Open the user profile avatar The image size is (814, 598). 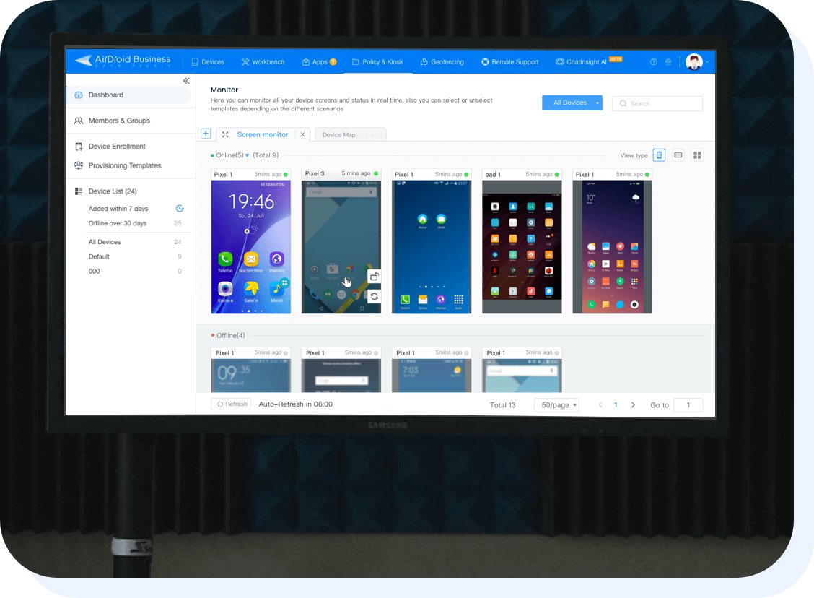[694, 62]
